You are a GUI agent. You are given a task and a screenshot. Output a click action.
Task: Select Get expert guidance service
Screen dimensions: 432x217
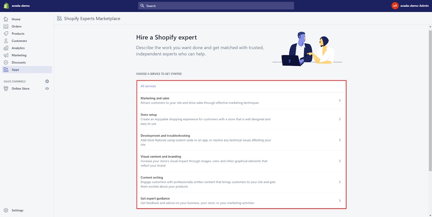coord(241,200)
